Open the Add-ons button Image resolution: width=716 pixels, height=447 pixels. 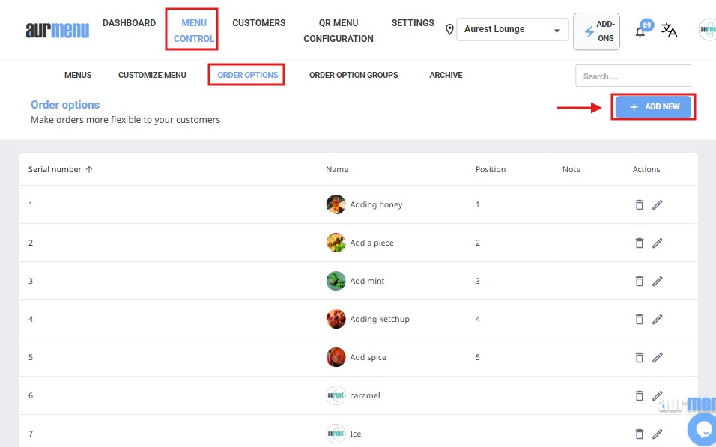[596, 31]
